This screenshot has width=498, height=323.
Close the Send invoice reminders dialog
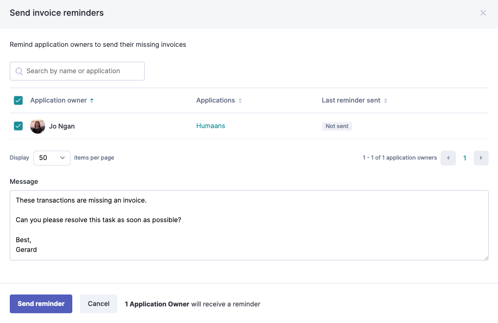coord(483,13)
